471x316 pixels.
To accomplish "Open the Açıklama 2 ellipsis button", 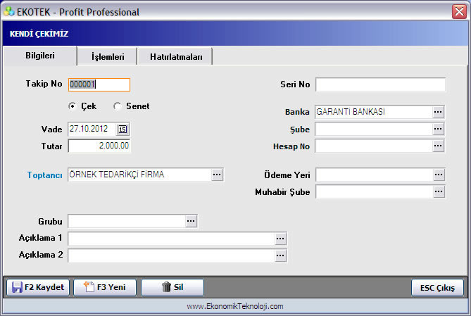I will (280, 255).
